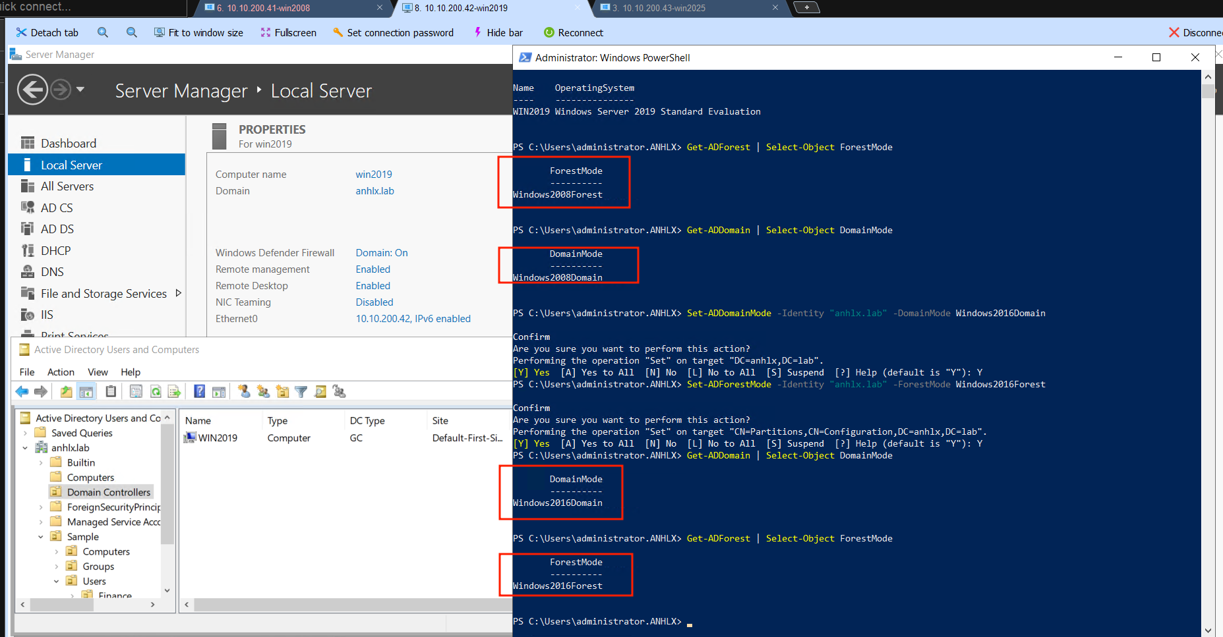This screenshot has width=1223, height=637.
Task: Zoom out with second magnifier icon
Action: pyautogui.click(x=132, y=32)
